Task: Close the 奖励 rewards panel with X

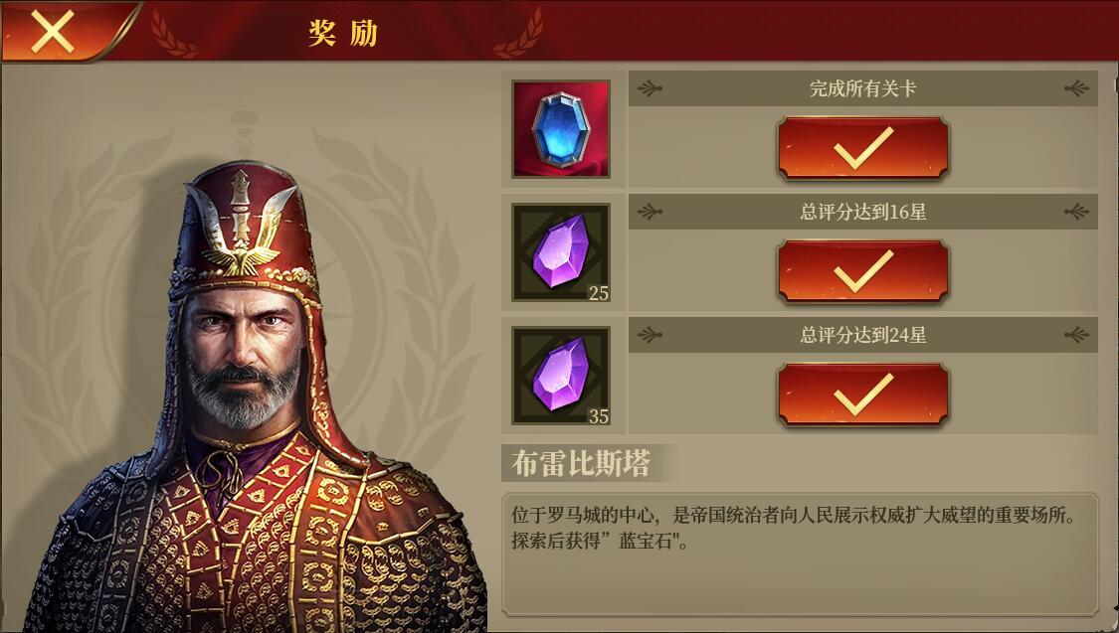Action: (53, 31)
